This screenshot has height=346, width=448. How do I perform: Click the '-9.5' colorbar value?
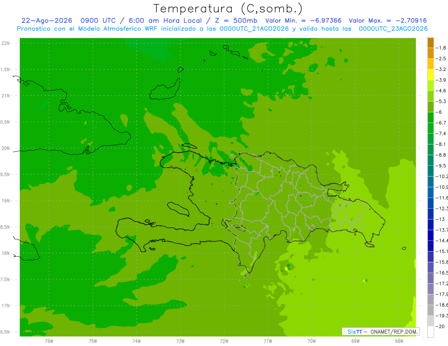(441, 166)
